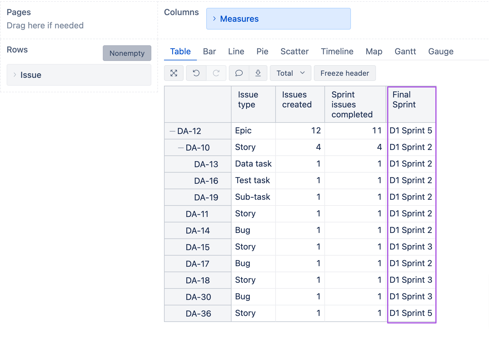Toggle the Nonempty rows button

click(127, 53)
